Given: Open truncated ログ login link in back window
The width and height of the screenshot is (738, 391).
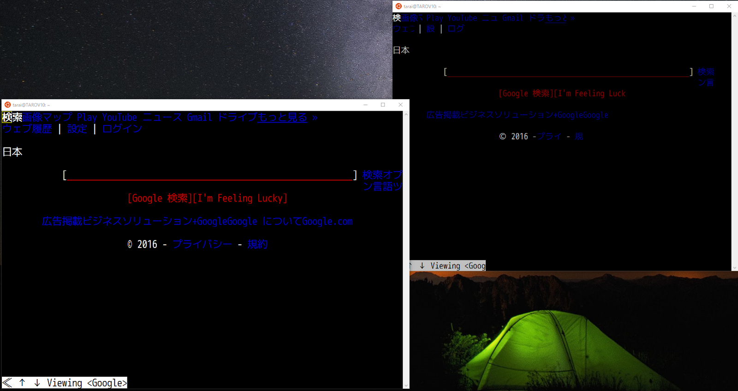Looking at the screenshot, I should [456, 29].
